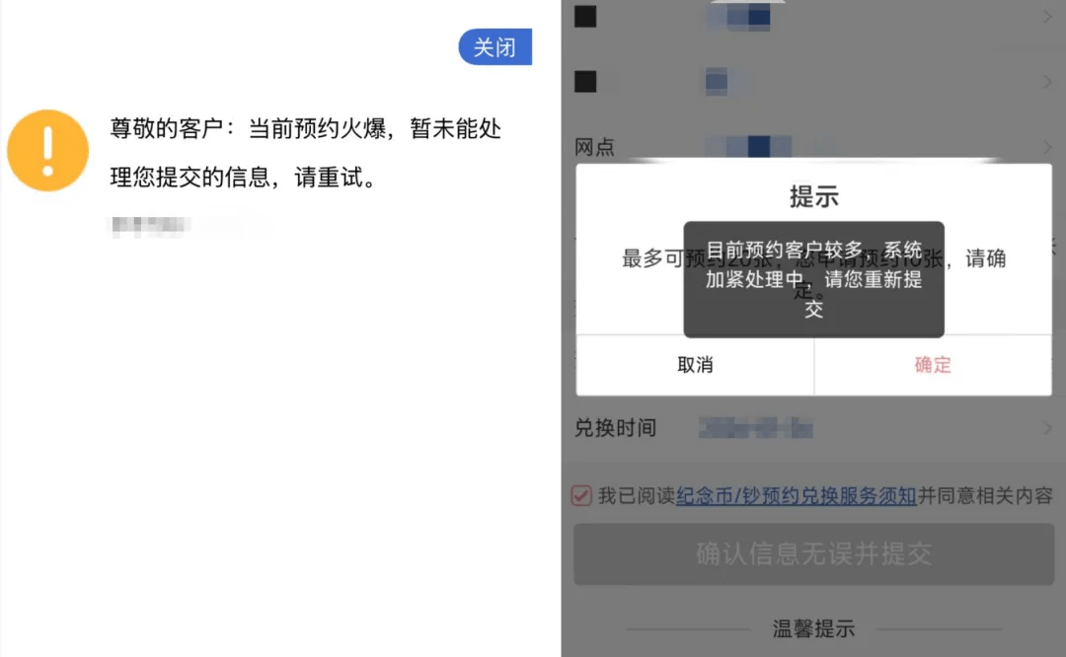This screenshot has width=1066, height=657.
Task: Click the black square in the second row
Action: pos(585,82)
